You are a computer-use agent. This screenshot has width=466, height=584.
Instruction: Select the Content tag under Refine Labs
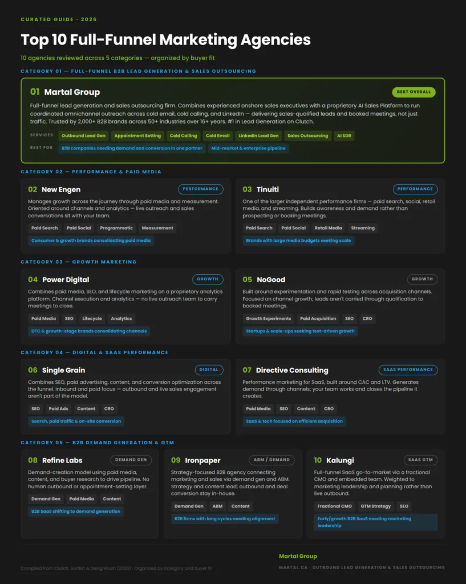[112, 499]
